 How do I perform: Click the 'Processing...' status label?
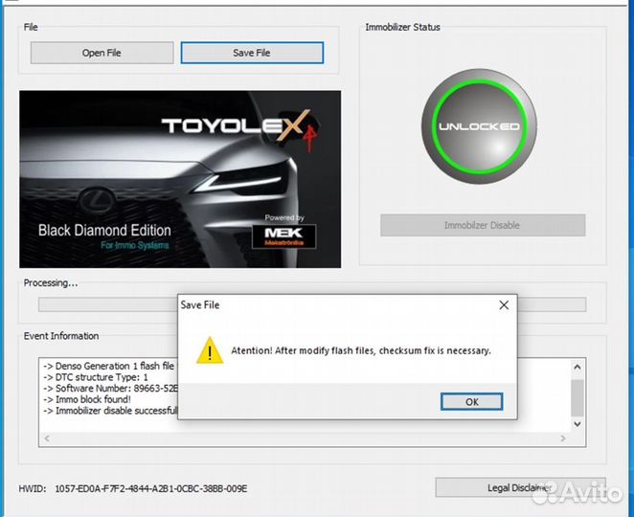coord(51,283)
